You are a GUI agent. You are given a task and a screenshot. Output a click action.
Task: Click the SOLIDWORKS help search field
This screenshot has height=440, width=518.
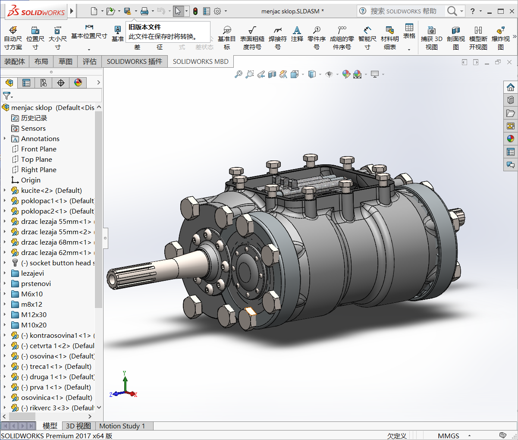[403, 11]
